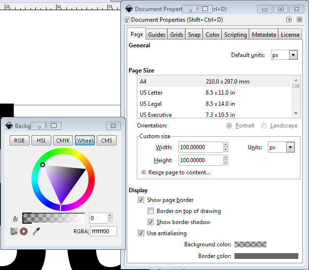Click the Height input field
This screenshot has height=270, width=309.
click(x=201, y=160)
